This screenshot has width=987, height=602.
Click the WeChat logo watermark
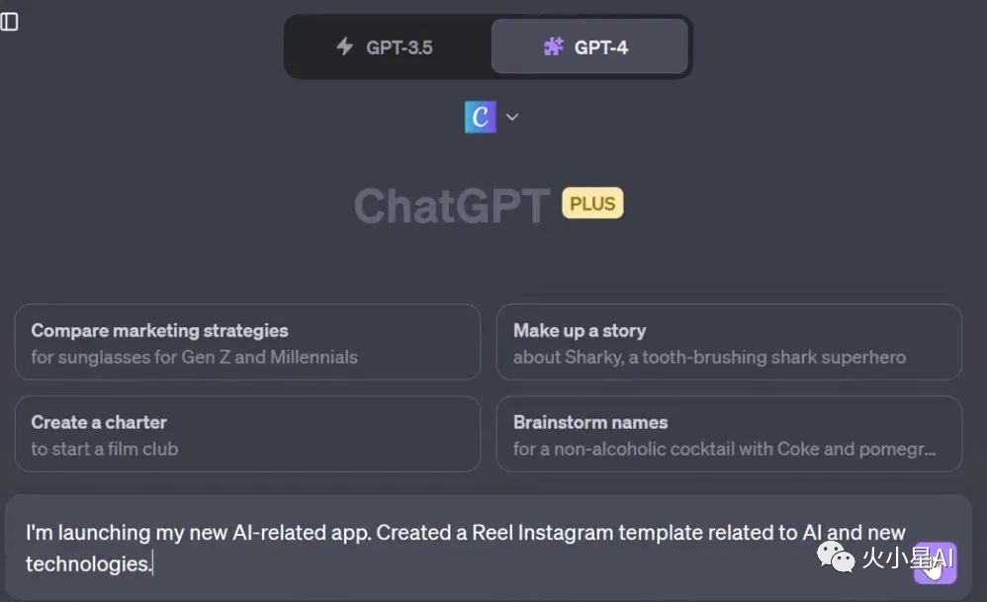tap(836, 557)
